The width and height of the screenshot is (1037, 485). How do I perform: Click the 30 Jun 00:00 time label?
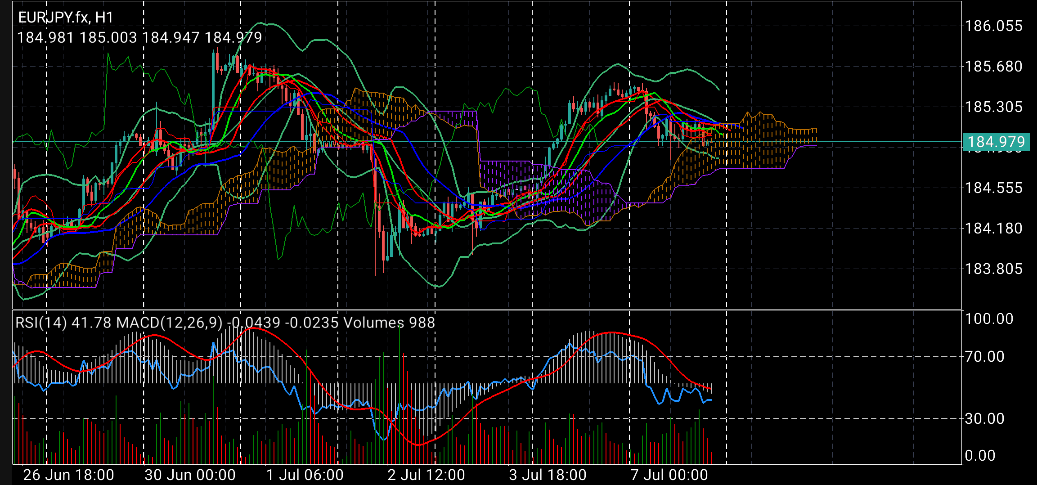[190, 475]
